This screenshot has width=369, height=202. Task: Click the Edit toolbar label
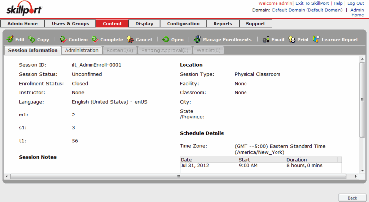[20, 40]
